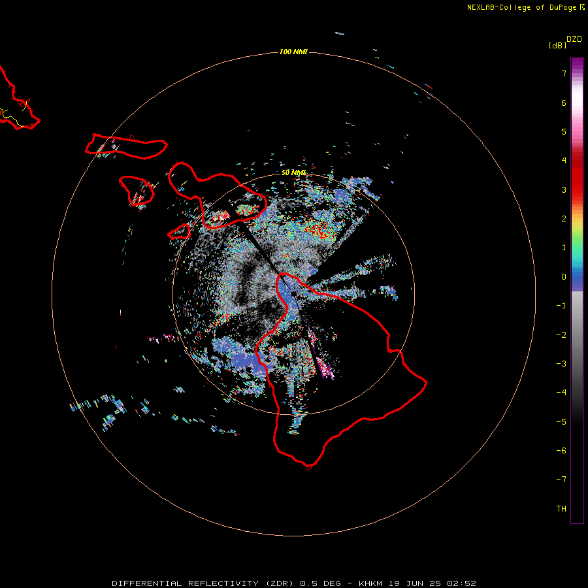Click the black radar site dot at center

click(x=293, y=293)
